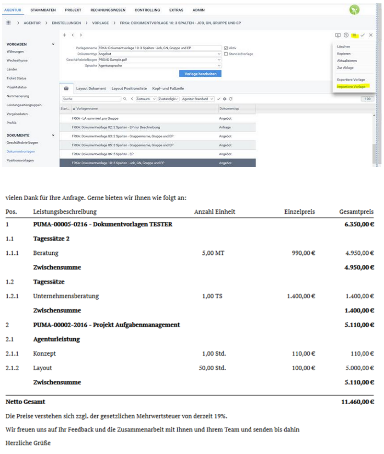Viewport: 384px width, 454px height.
Task: Open the Agentur Standard view dropdown
Action: pyautogui.click(x=198, y=99)
